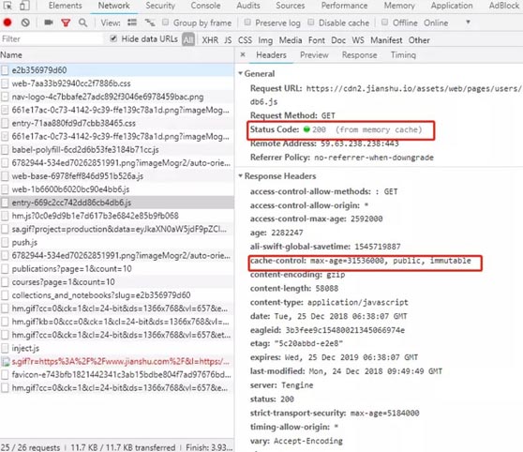Image resolution: width=523 pixels, height=452 pixels.
Task: Collapse the General section triangle
Action: pyautogui.click(x=240, y=73)
